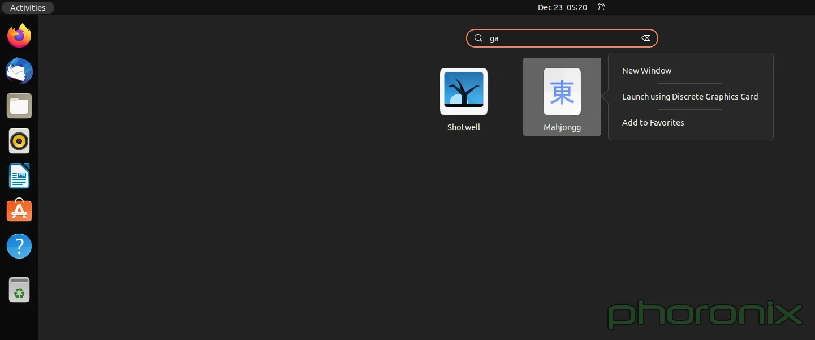Click inside the search field containing 'ga'
The image size is (815, 340).
tap(562, 38)
